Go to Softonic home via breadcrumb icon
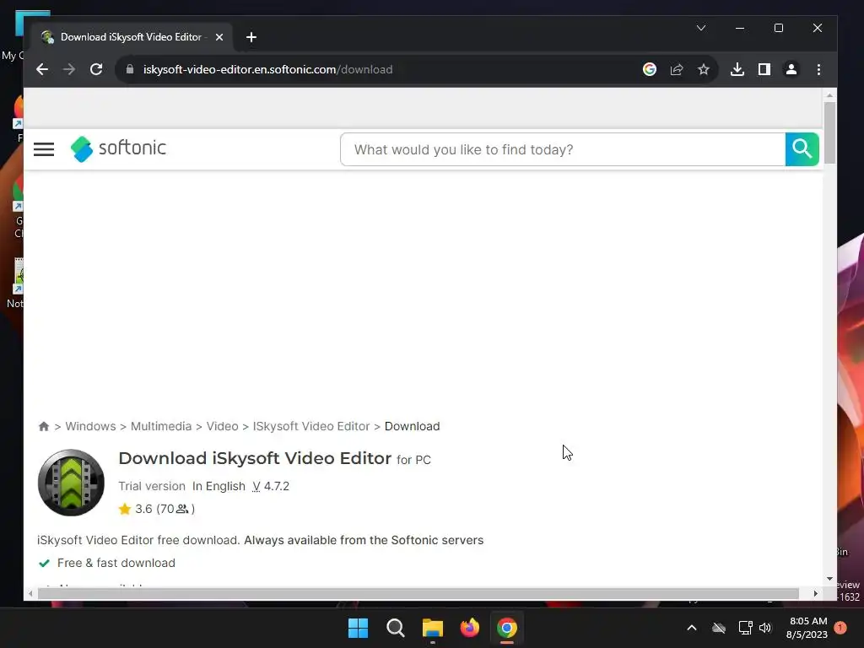Viewport: 864px width, 648px height. coord(44,426)
